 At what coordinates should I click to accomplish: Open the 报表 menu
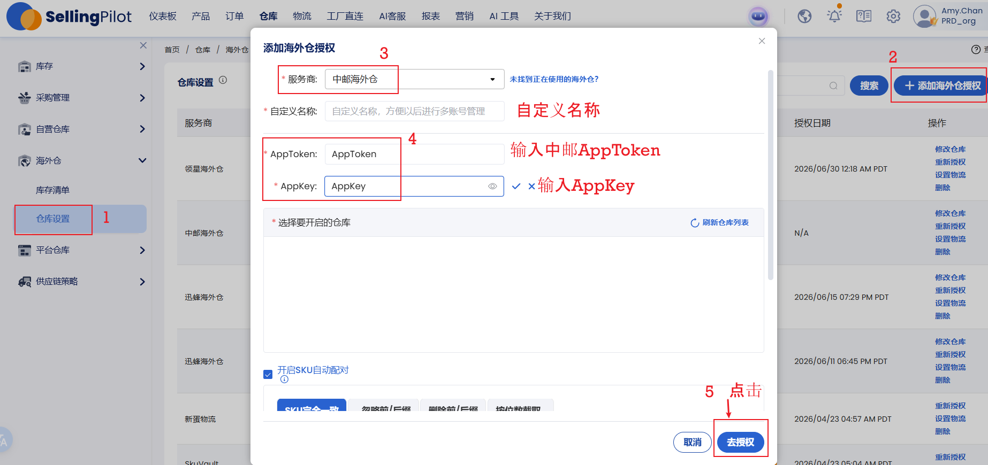click(431, 17)
